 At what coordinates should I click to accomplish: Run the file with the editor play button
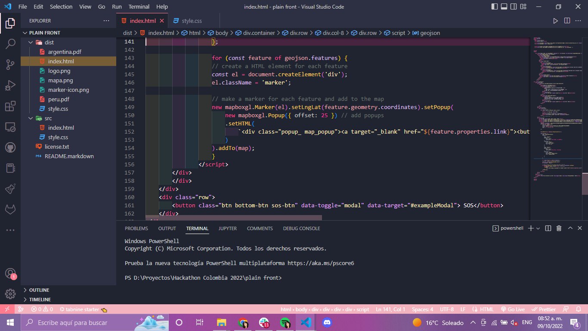coord(555,21)
